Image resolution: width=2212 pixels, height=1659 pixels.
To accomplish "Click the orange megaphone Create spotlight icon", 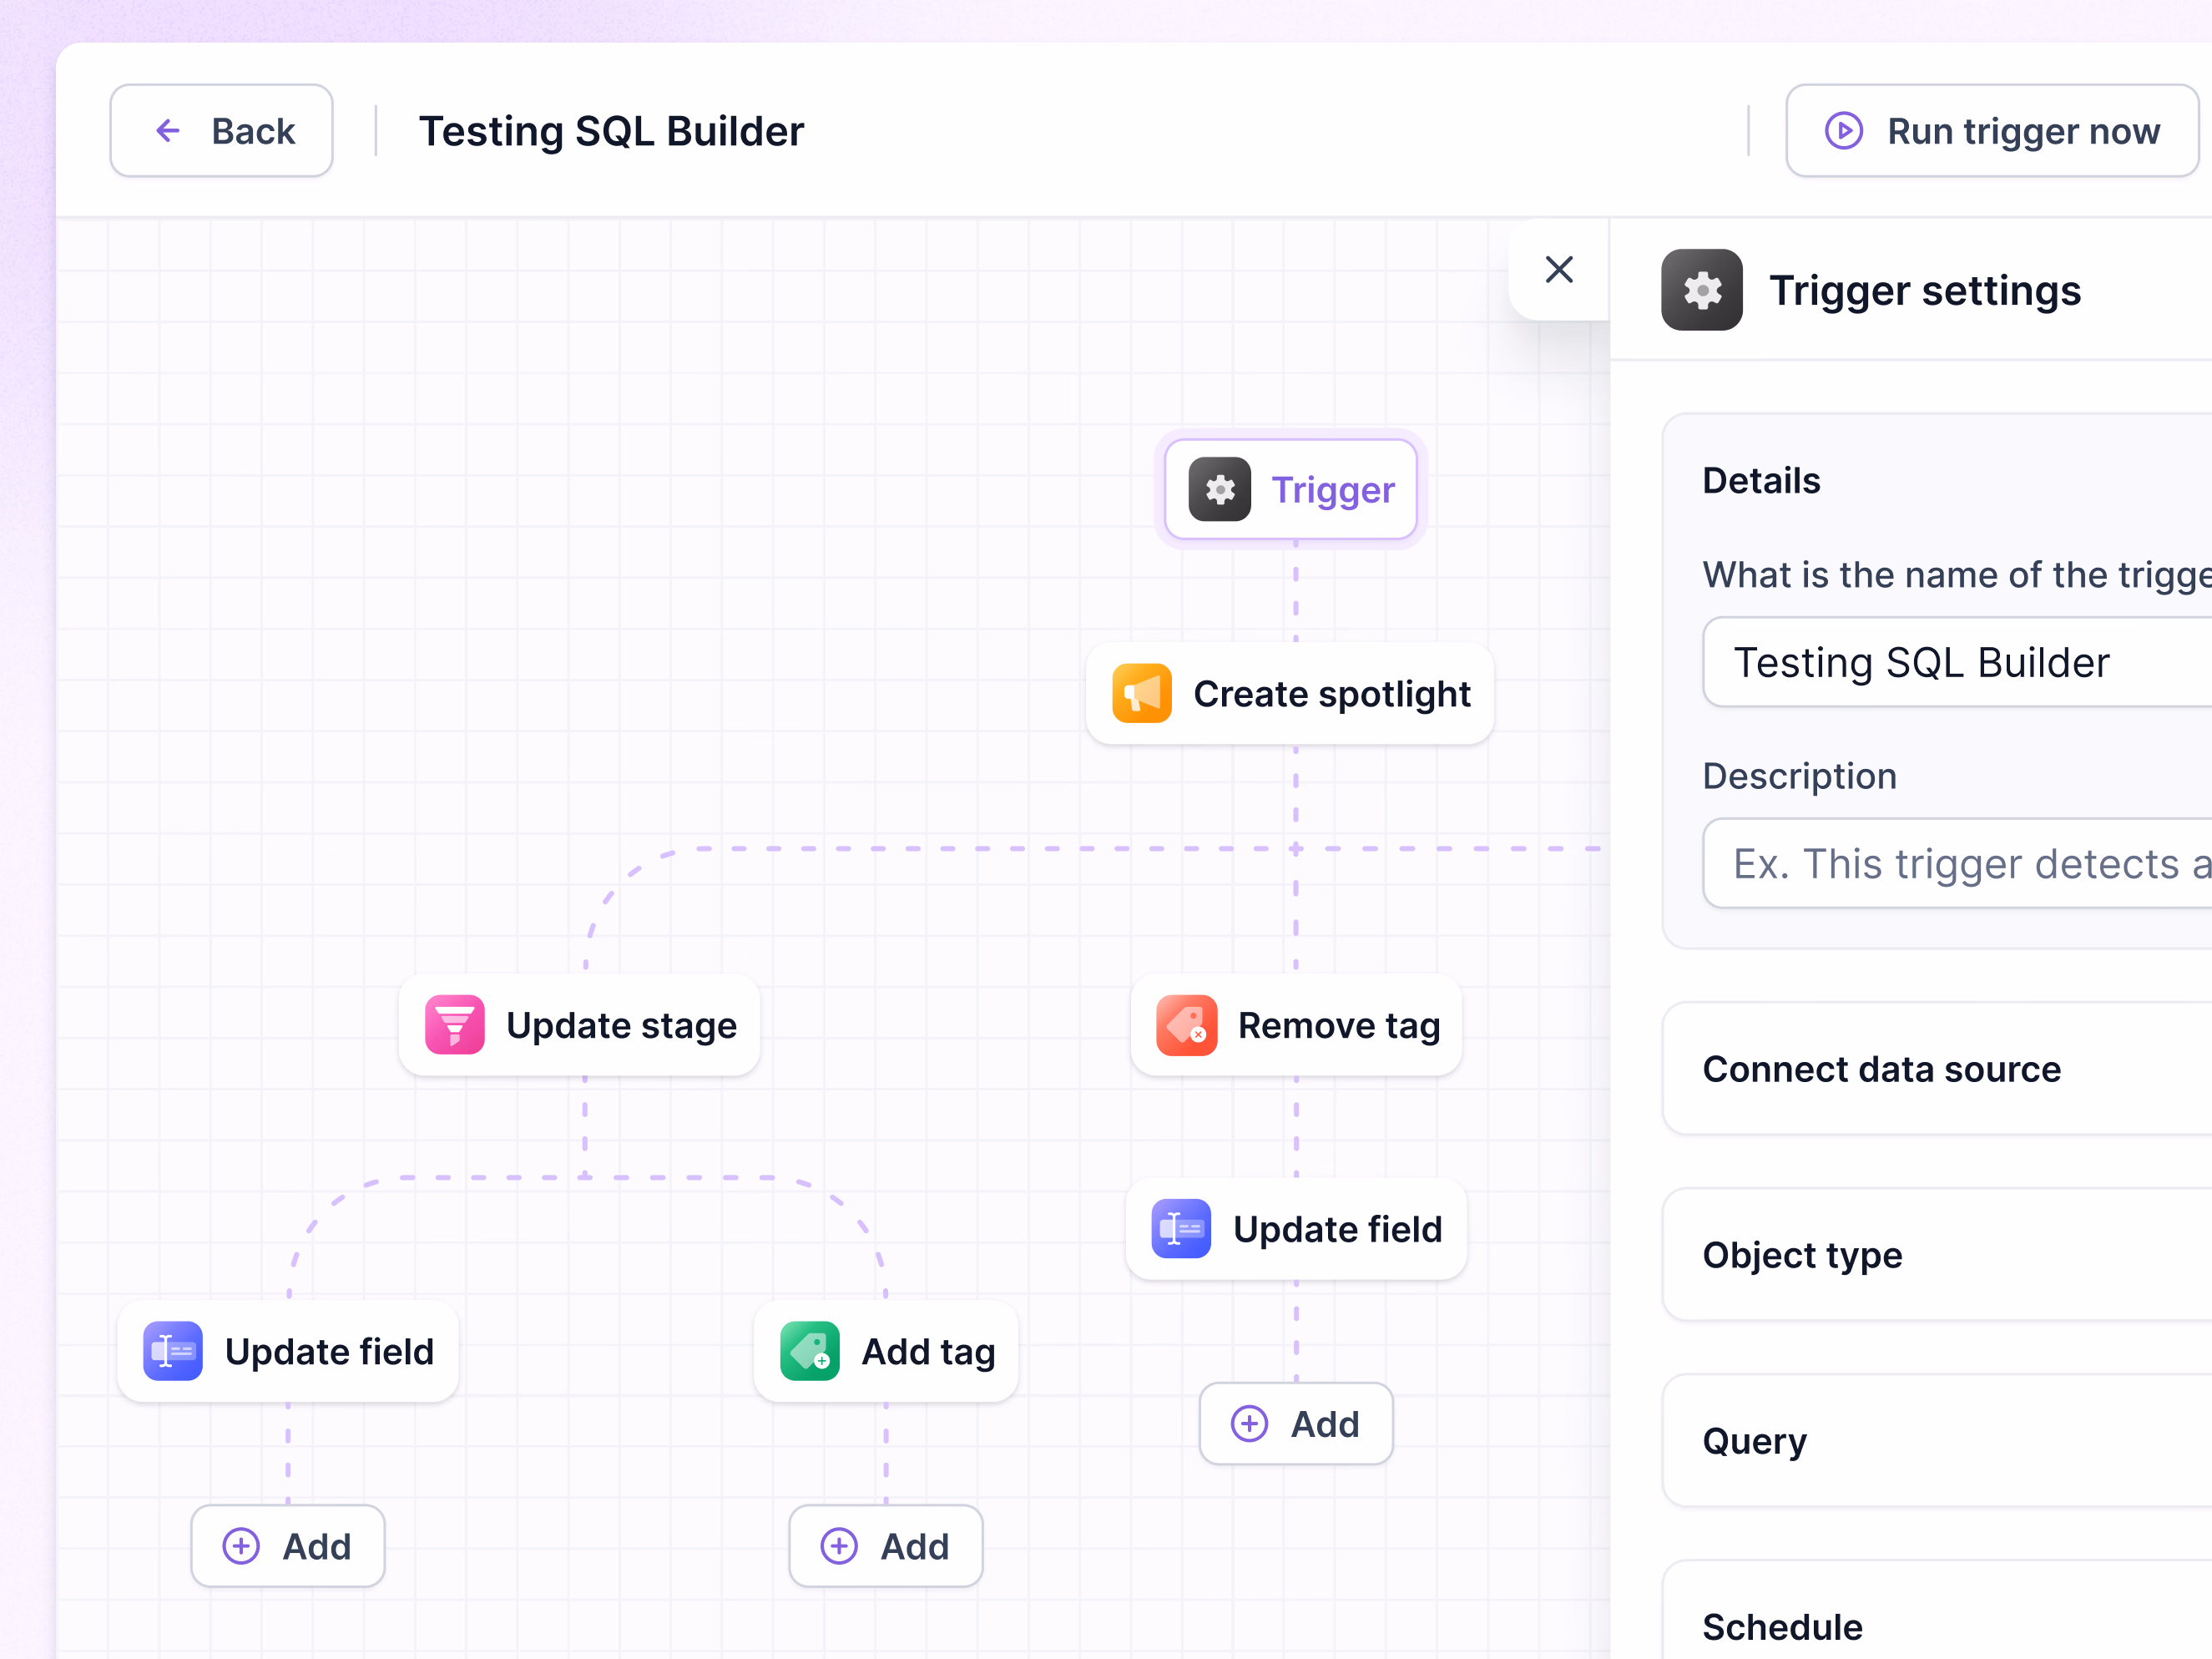I will tap(1142, 694).
